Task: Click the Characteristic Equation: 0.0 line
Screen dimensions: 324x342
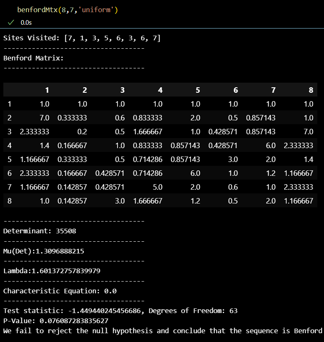Action: tap(60, 291)
